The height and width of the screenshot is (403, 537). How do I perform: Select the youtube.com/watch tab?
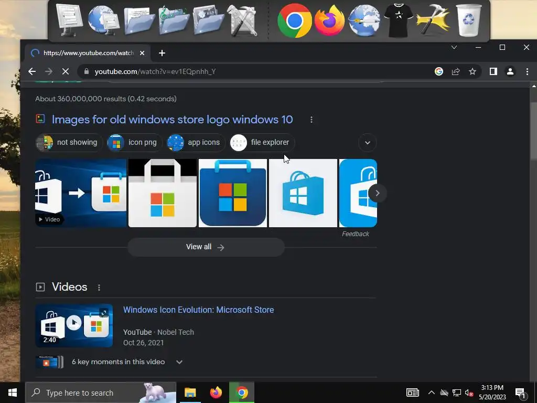click(88, 53)
